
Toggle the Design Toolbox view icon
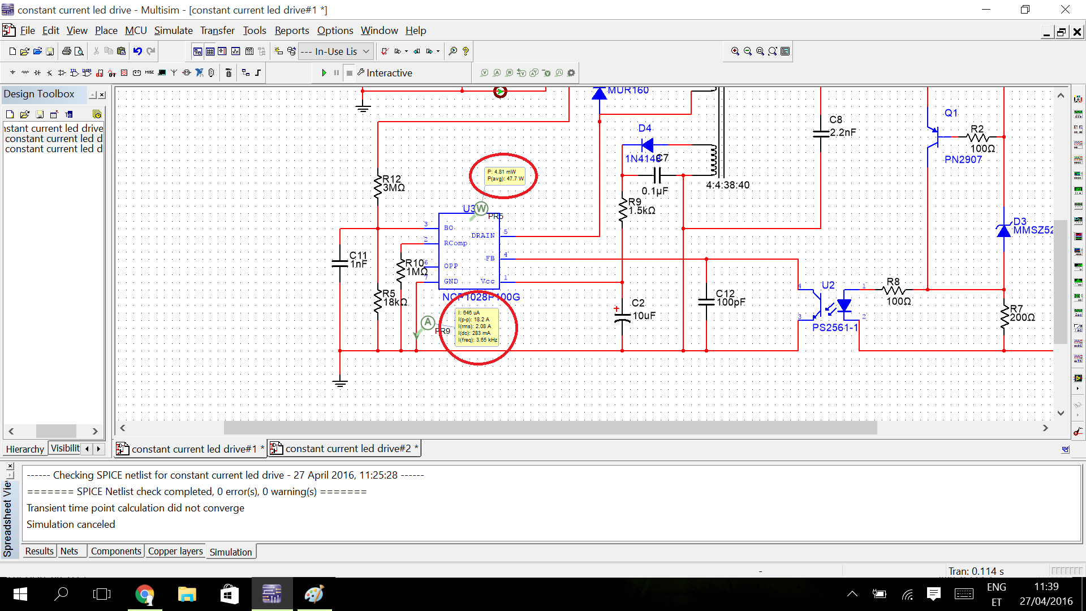click(197, 51)
